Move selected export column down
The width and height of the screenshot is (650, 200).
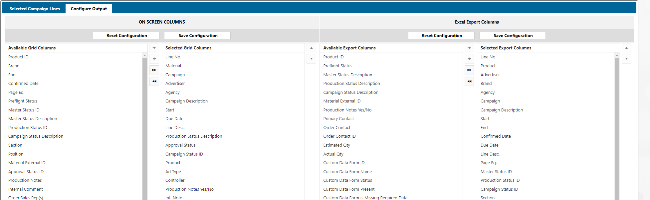tap(626, 59)
